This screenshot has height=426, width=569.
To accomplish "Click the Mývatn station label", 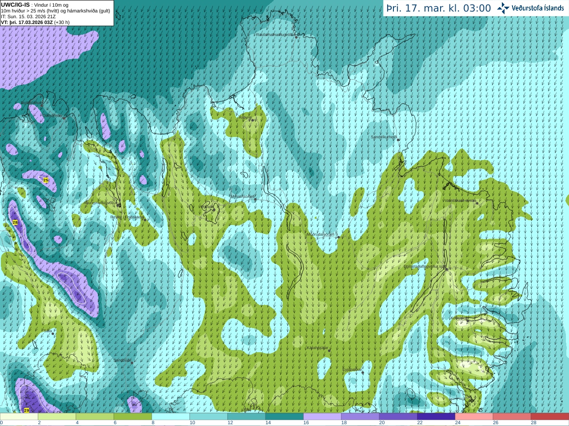I will (207, 207).
